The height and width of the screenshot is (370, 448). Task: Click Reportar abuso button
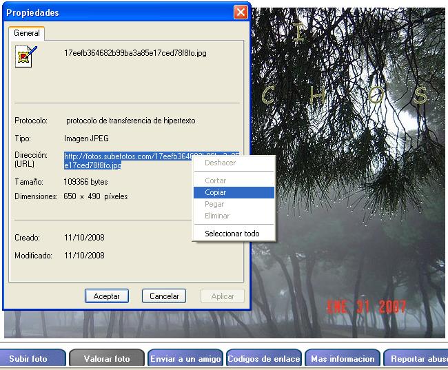coord(416,358)
